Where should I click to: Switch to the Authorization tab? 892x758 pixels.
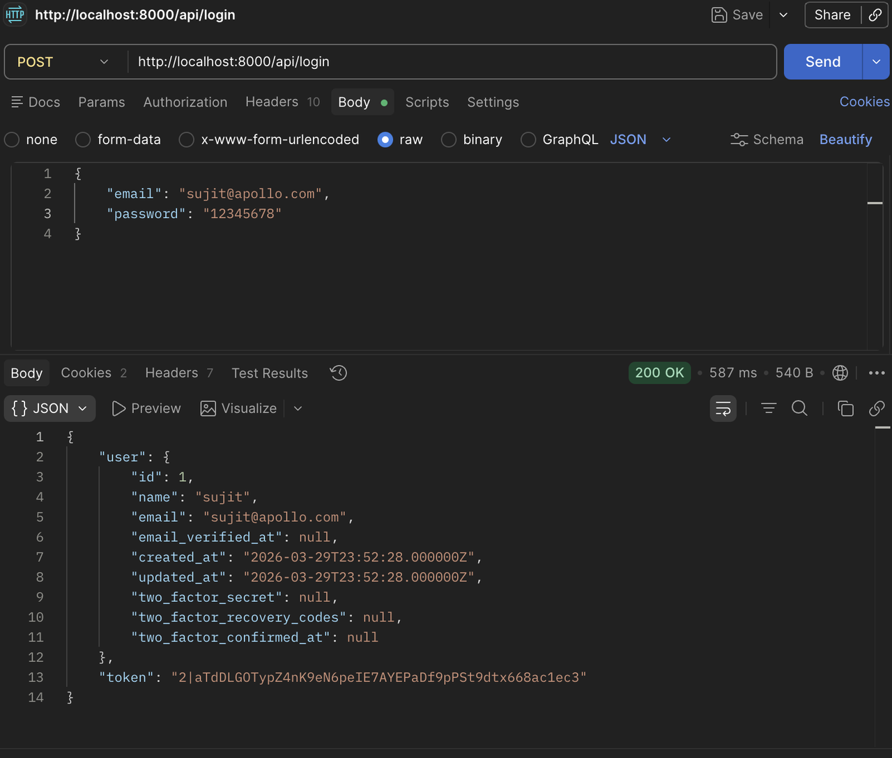pyautogui.click(x=185, y=102)
